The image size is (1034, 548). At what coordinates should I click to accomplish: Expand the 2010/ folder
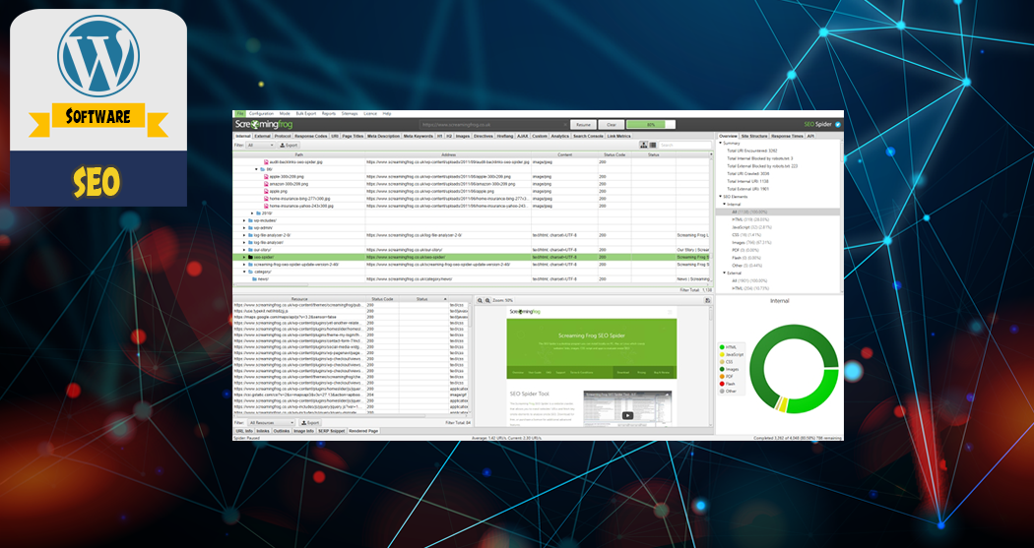[252, 213]
